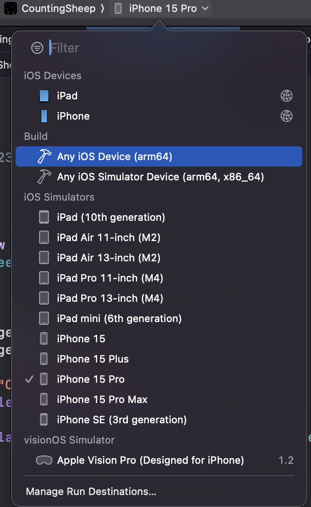Select iPad Air 11-inch (M2) simulator
Viewport: 311px width, 507px height.
tap(109, 237)
